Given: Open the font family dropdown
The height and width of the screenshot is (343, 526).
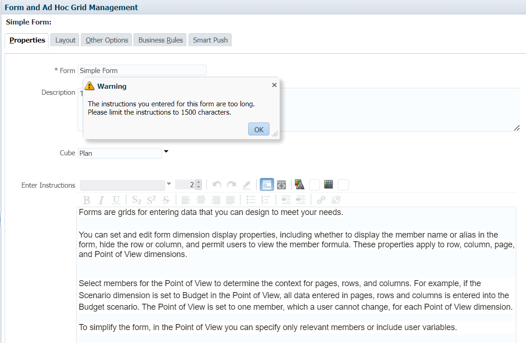Looking at the screenshot, I should click(169, 184).
